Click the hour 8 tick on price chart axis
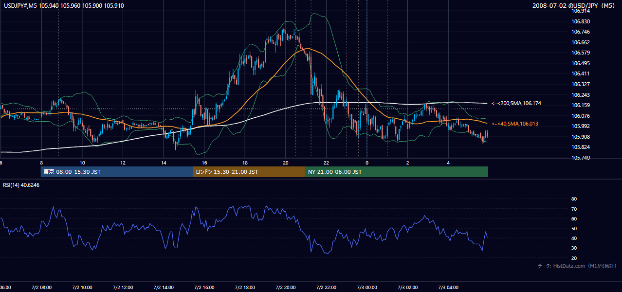 (x=41, y=163)
